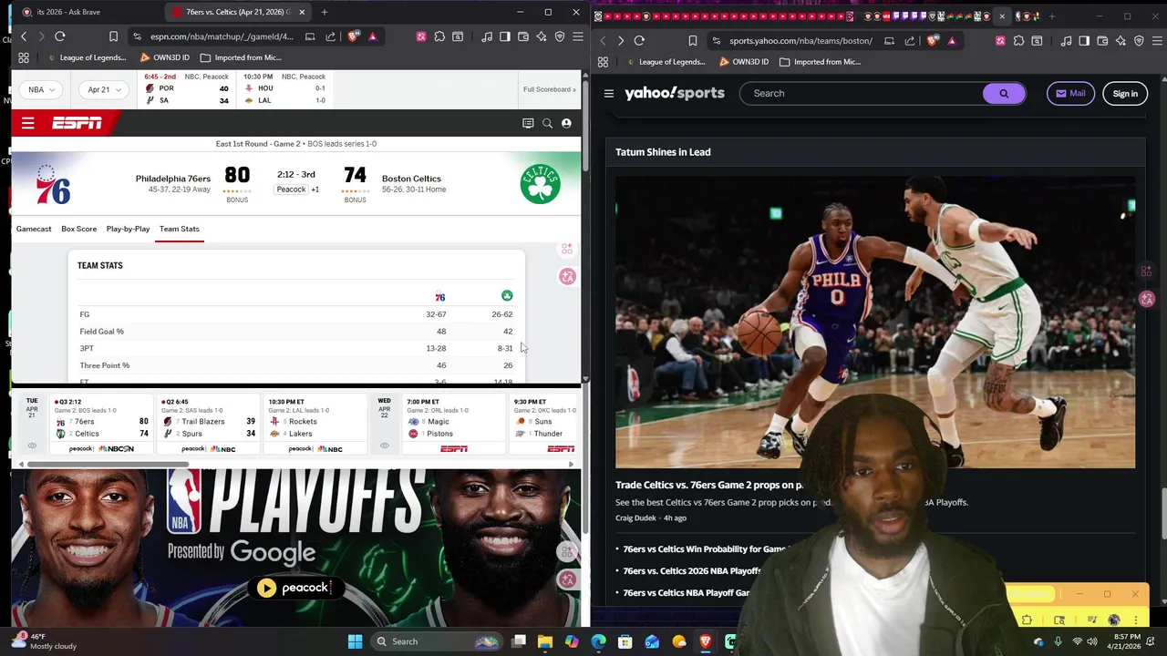Bookmark the Yahoo Sports page
Image resolution: width=1167 pixels, height=656 pixels.
coord(693,40)
